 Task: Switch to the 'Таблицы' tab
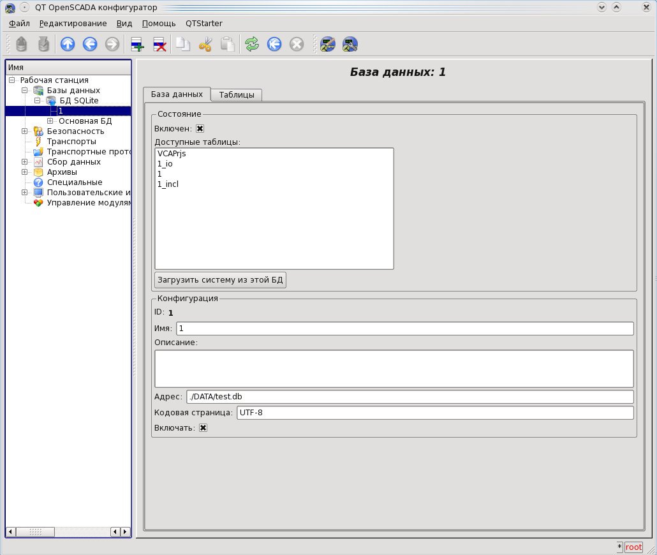coord(236,95)
